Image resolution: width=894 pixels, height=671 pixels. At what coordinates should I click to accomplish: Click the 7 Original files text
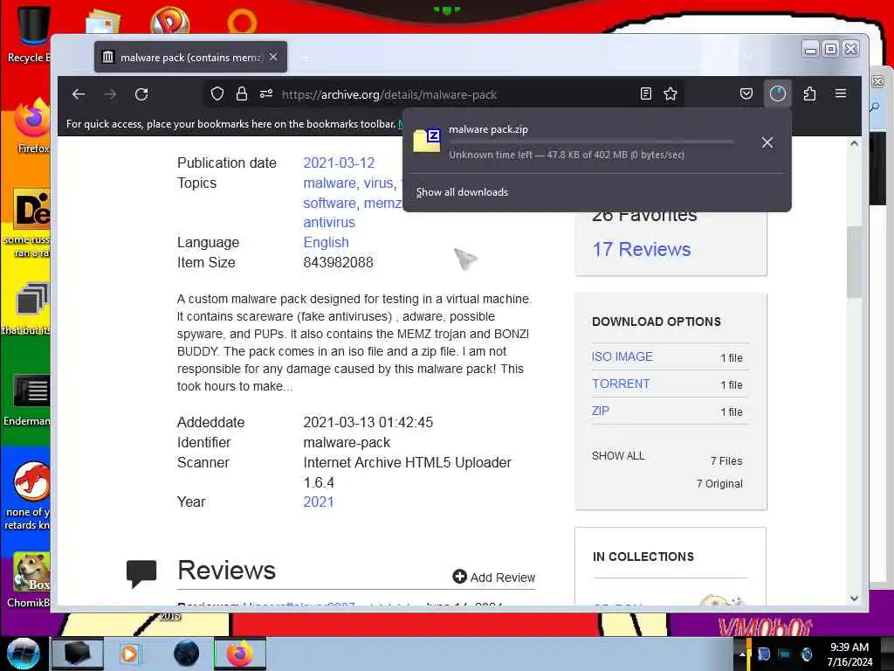click(719, 484)
